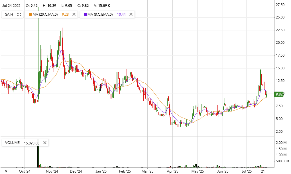Click the orange MA 20 color swatch
The width and height of the screenshot is (291, 174).
[x=30, y=14]
